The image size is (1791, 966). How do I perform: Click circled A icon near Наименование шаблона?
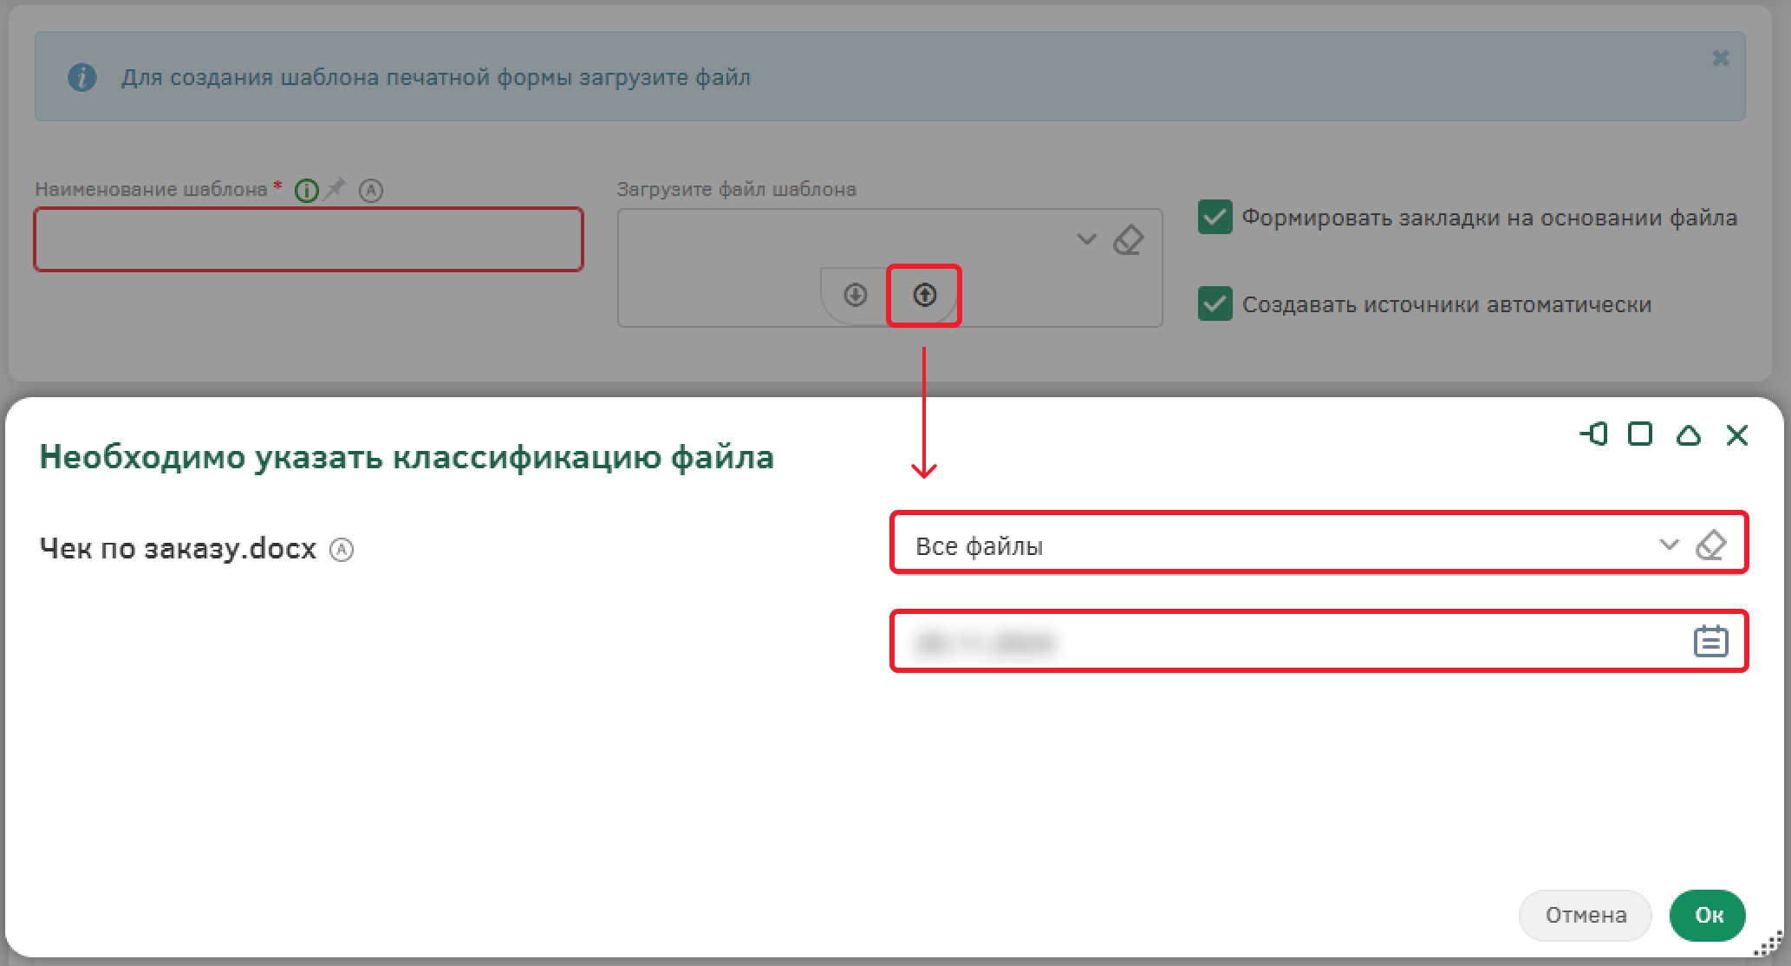click(x=371, y=191)
